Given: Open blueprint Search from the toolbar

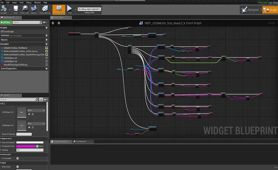Looking at the screenshot, I should point(34,9).
